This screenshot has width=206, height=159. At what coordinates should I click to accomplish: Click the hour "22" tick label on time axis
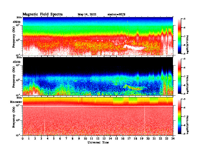160,138
